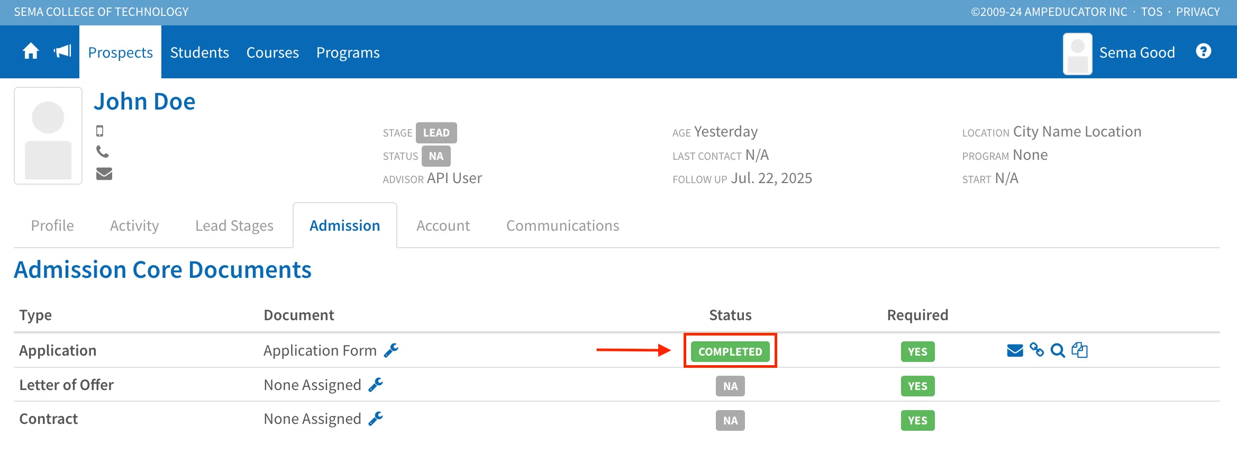Click the link icon in Application row
The image size is (1237, 453).
(x=1037, y=350)
